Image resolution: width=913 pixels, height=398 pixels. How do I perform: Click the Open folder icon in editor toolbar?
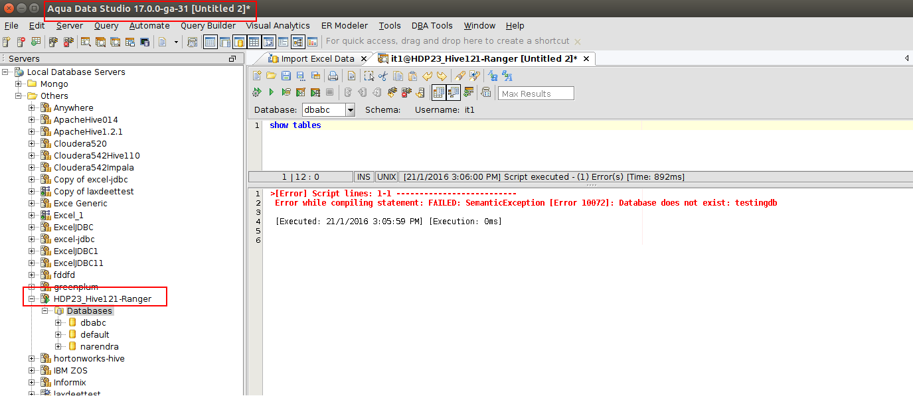tap(272, 76)
